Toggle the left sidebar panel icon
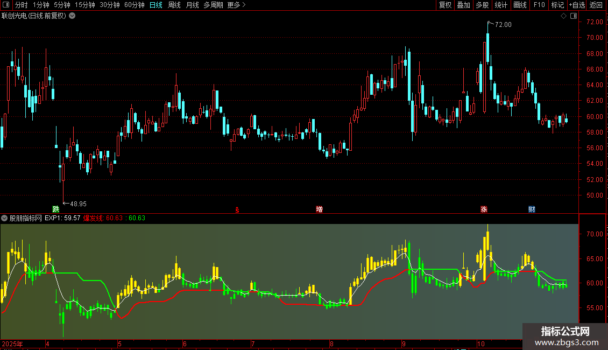 (5, 5)
